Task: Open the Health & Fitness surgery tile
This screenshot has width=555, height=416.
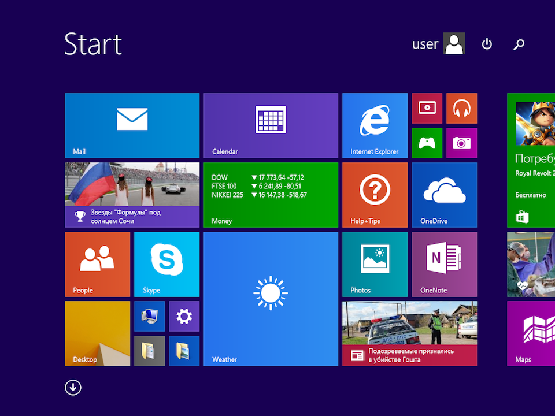Action: (x=531, y=264)
